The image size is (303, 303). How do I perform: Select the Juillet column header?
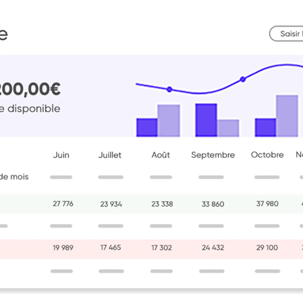(x=110, y=155)
